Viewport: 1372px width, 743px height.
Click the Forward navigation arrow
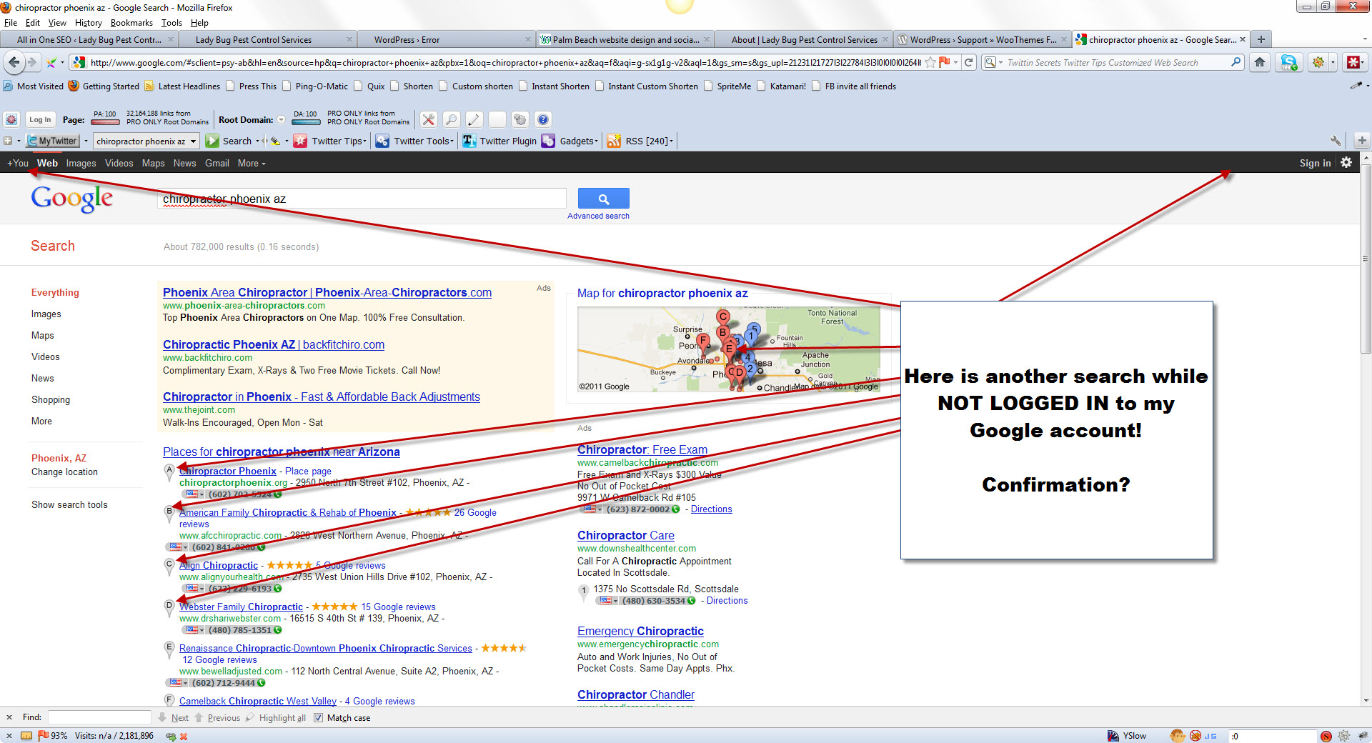click(x=32, y=62)
